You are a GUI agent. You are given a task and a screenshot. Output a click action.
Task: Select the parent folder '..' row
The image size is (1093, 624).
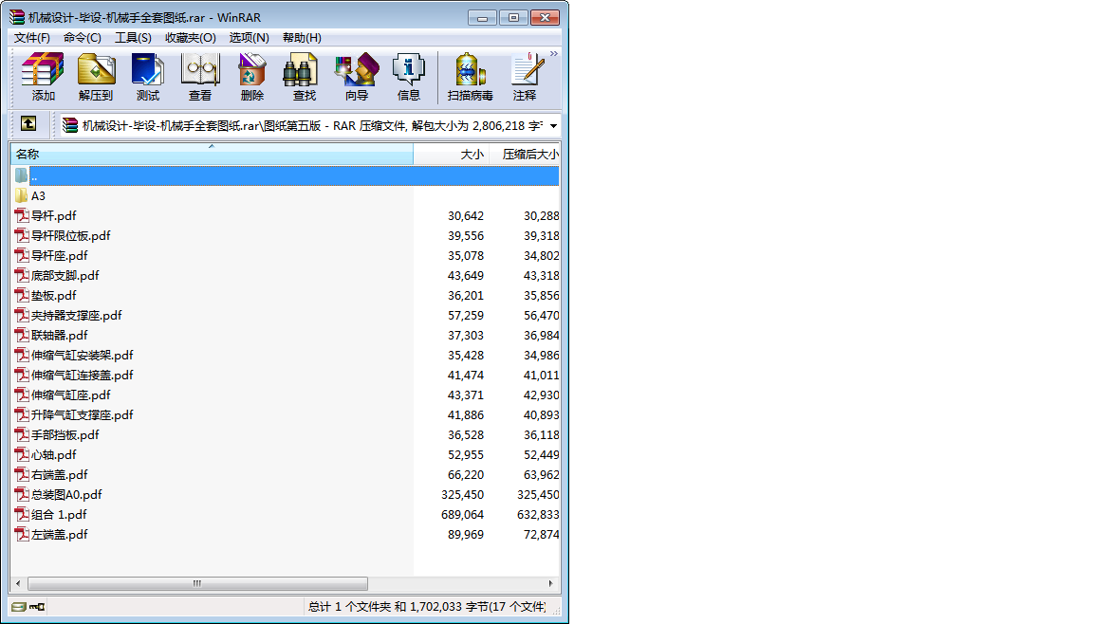[x=285, y=176]
